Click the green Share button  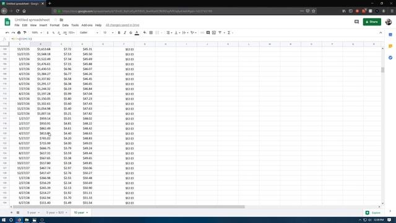pos(372,22)
